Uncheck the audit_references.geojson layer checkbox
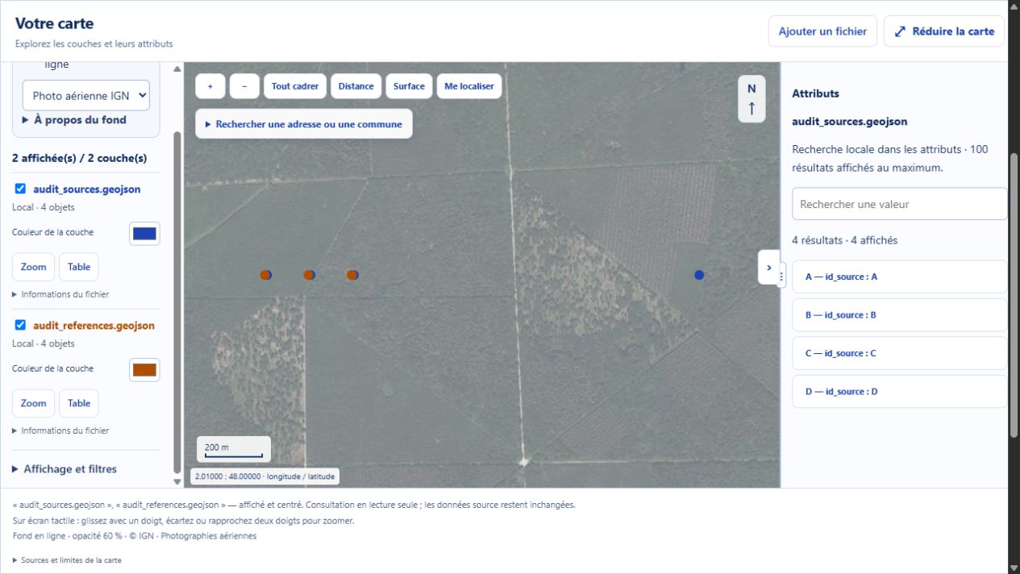This screenshot has width=1020, height=574. 21,325
